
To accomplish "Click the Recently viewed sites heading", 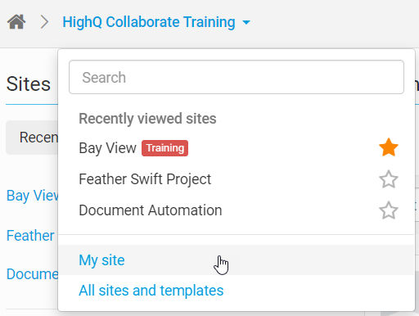I will coord(147,119).
